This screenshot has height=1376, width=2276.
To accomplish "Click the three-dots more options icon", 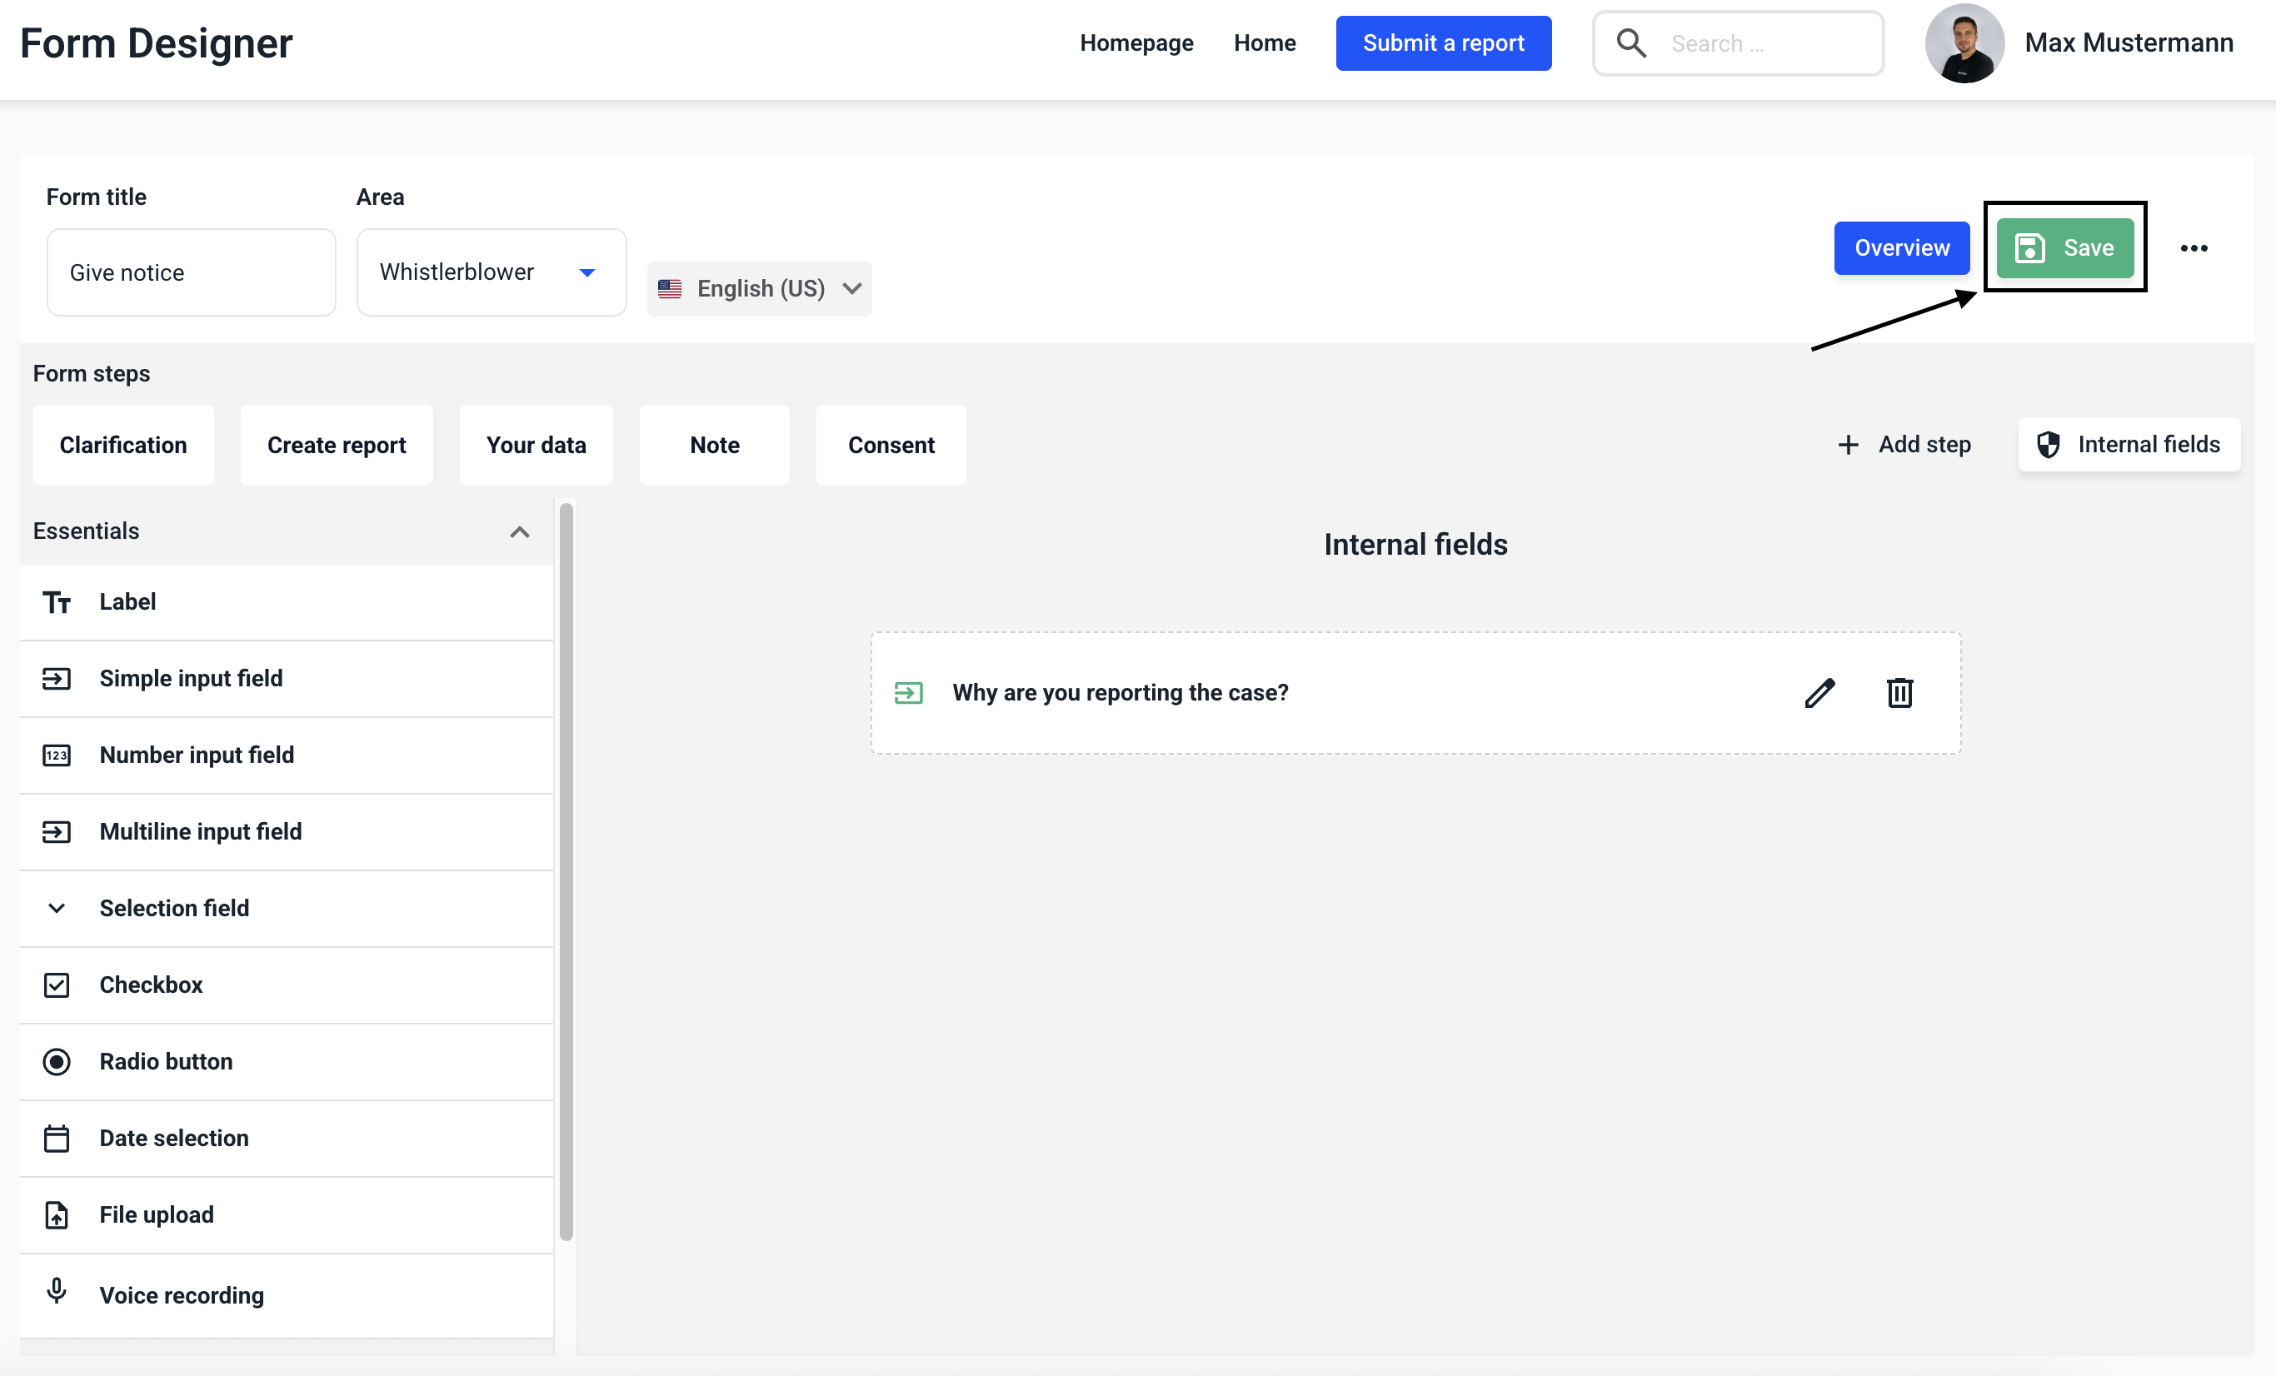I will point(2194,248).
